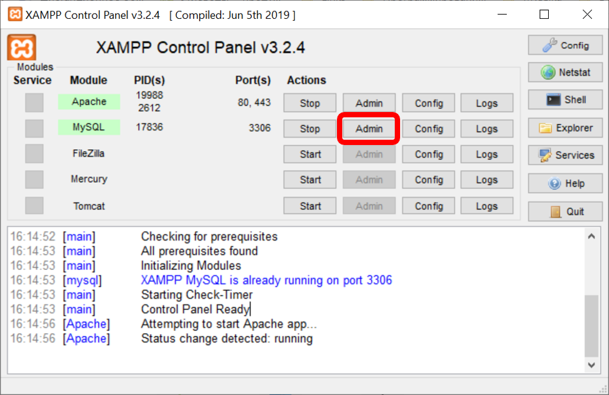This screenshot has width=609, height=395.
Task: Click the [mysql] log tag
Action: coord(83,280)
